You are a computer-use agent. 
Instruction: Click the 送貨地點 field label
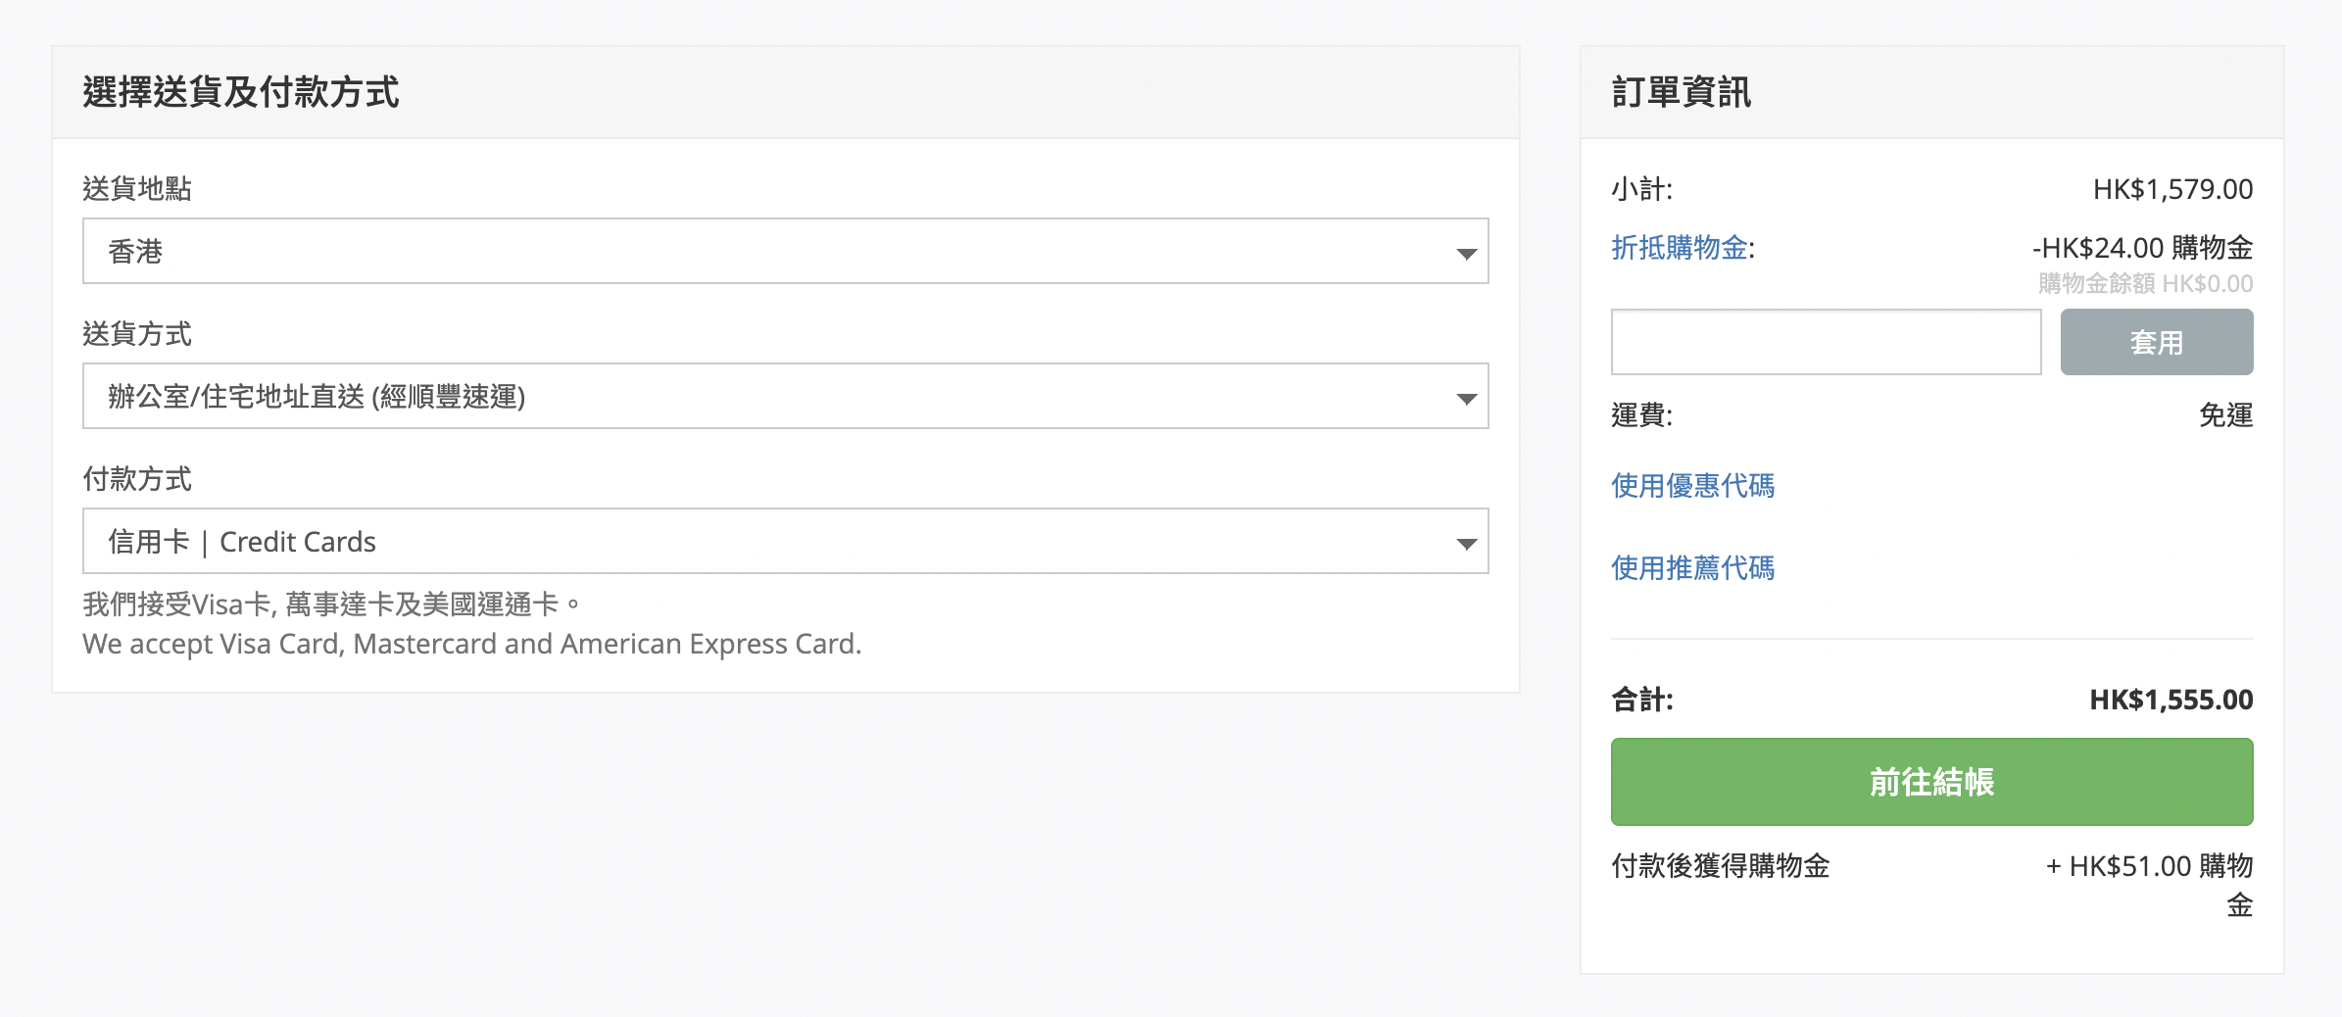(137, 189)
